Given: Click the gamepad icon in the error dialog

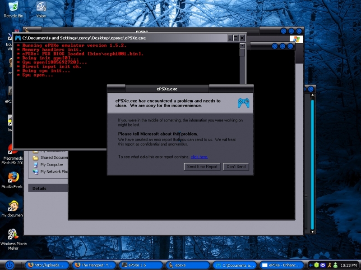Looking at the screenshot, I should (243, 103).
